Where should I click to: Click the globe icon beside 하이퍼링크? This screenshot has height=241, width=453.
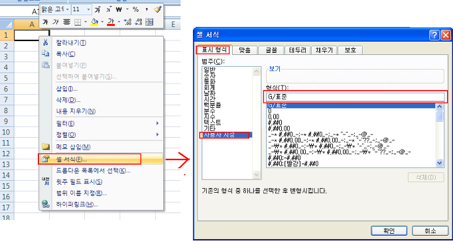tap(46, 205)
